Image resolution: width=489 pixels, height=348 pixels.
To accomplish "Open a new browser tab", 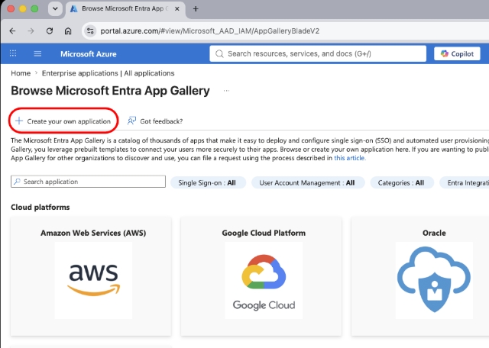I will coord(196,8).
